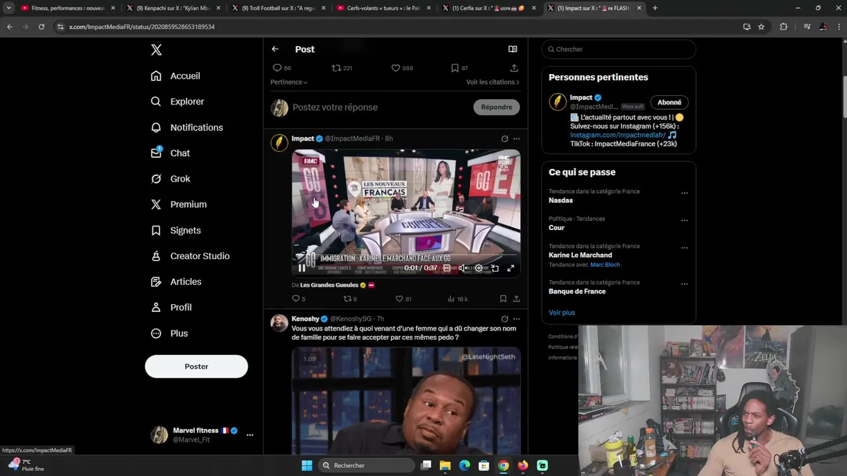Click reply icon showing 66
Viewport: 847px width, 476px height.
coord(282,68)
